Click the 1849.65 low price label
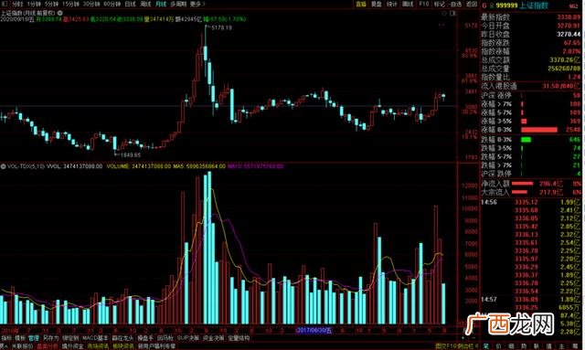This screenshot has height=350, width=585. [130, 154]
